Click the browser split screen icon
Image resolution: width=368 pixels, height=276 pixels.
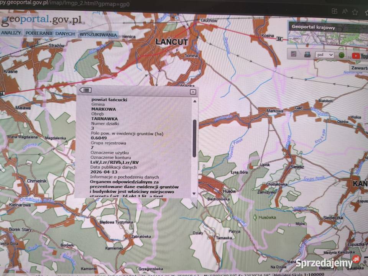334,11
